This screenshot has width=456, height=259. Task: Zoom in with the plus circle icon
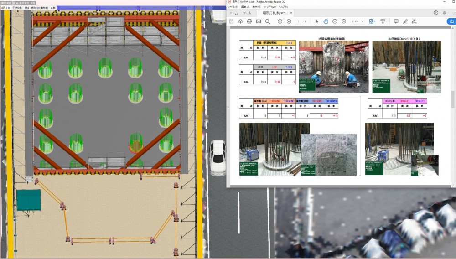pos(344,21)
